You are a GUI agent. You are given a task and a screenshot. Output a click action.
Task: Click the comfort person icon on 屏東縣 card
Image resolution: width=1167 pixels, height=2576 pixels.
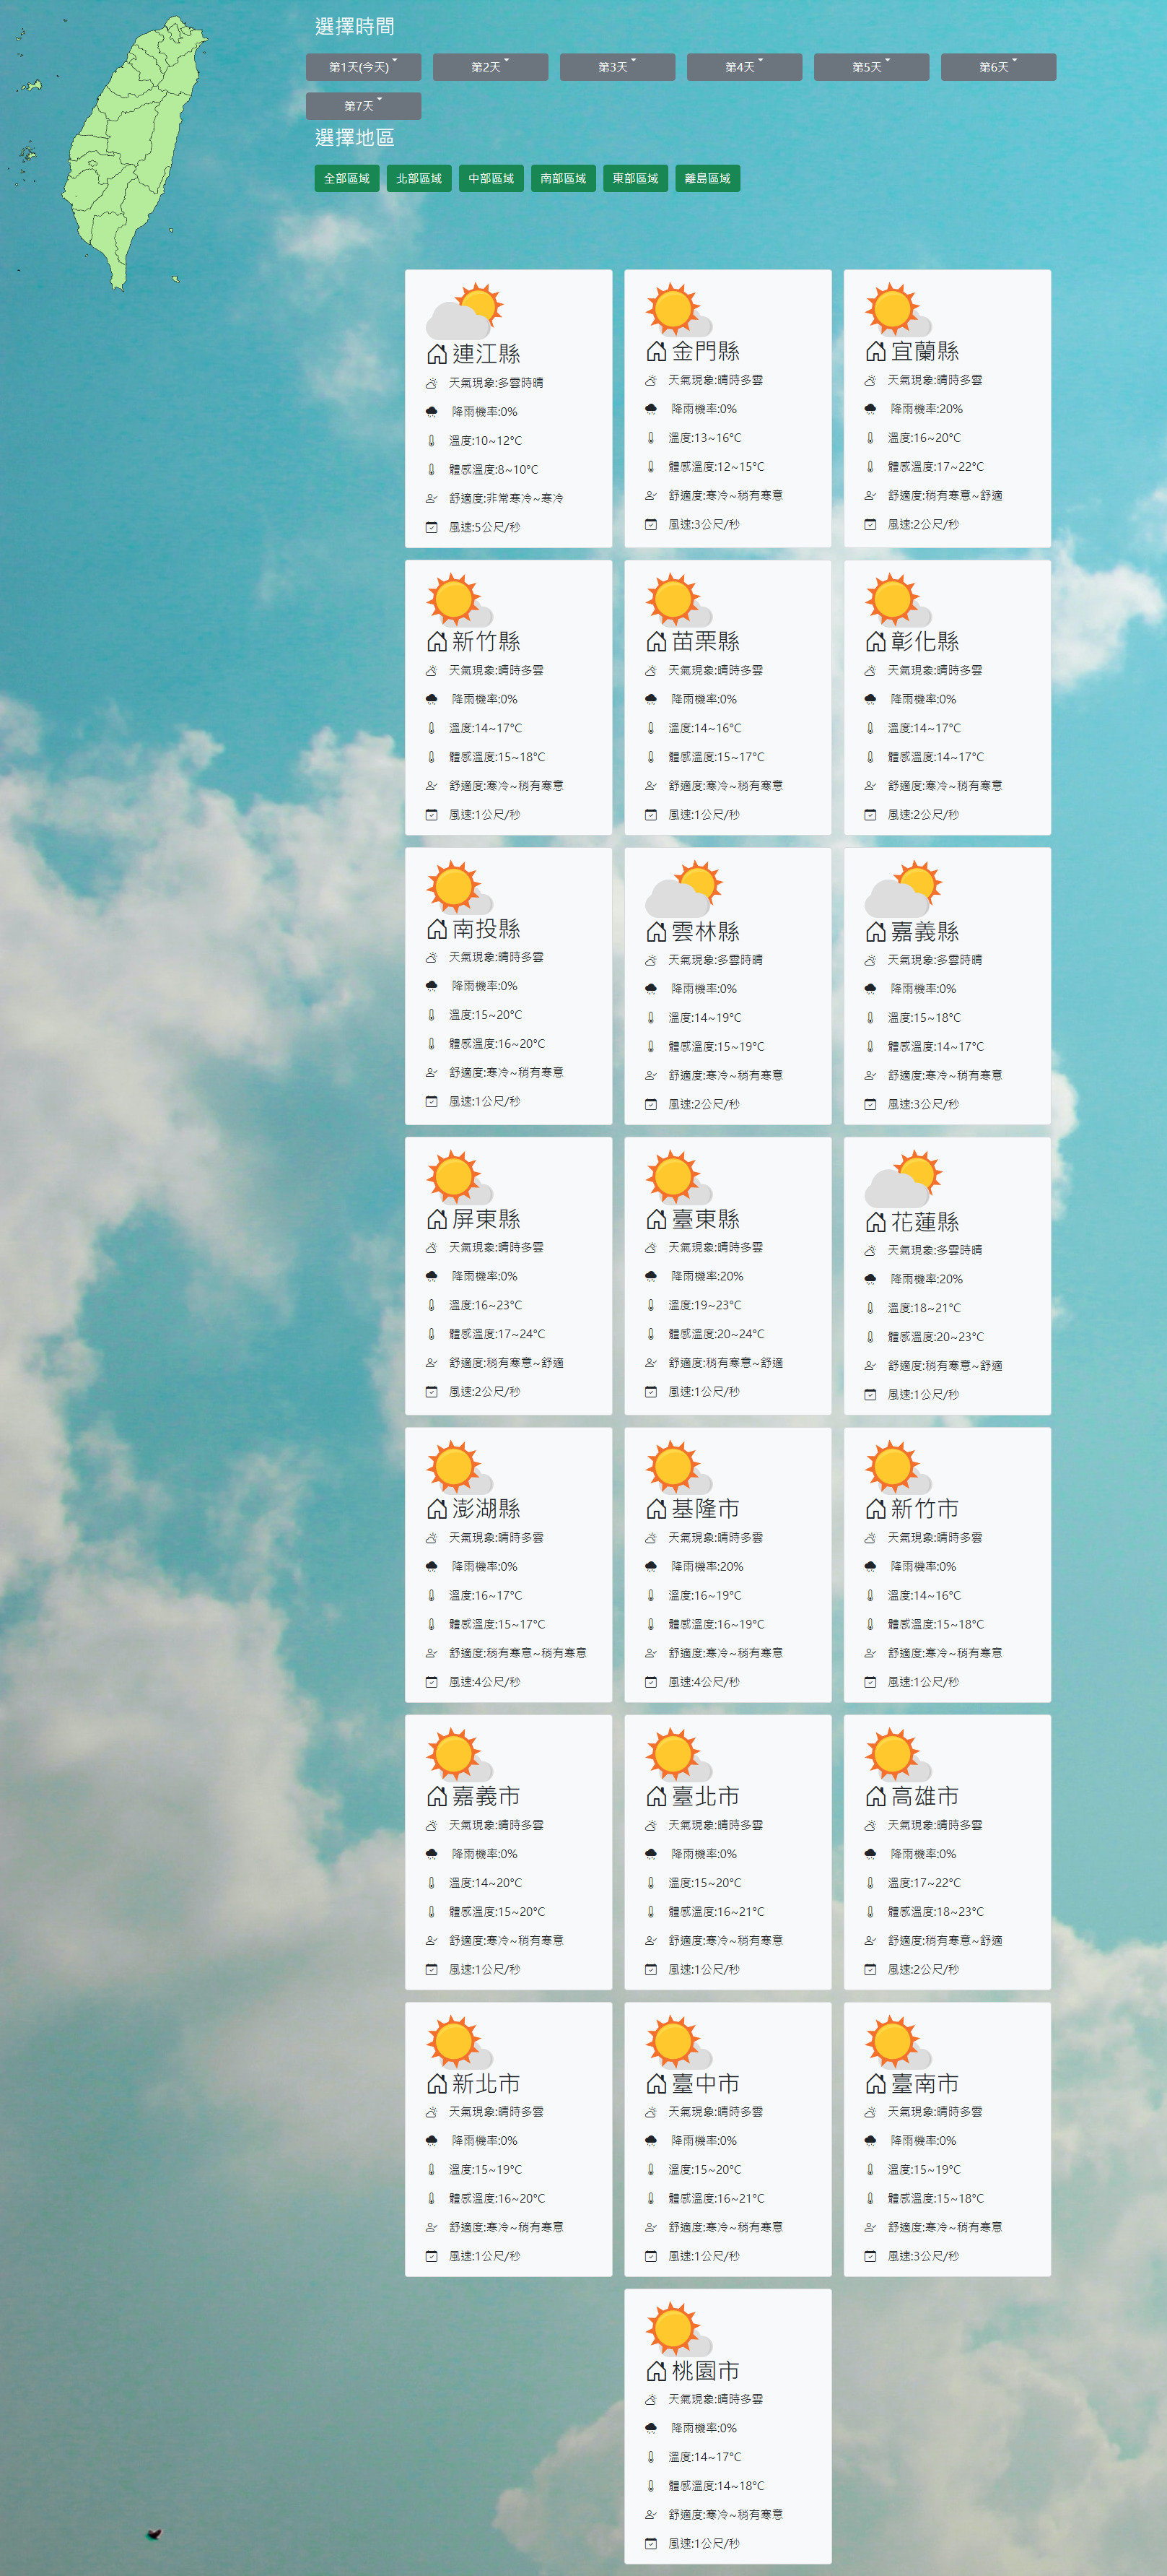(432, 1362)
